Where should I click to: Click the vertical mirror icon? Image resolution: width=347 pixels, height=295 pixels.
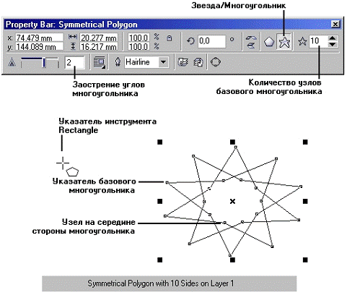251,46
